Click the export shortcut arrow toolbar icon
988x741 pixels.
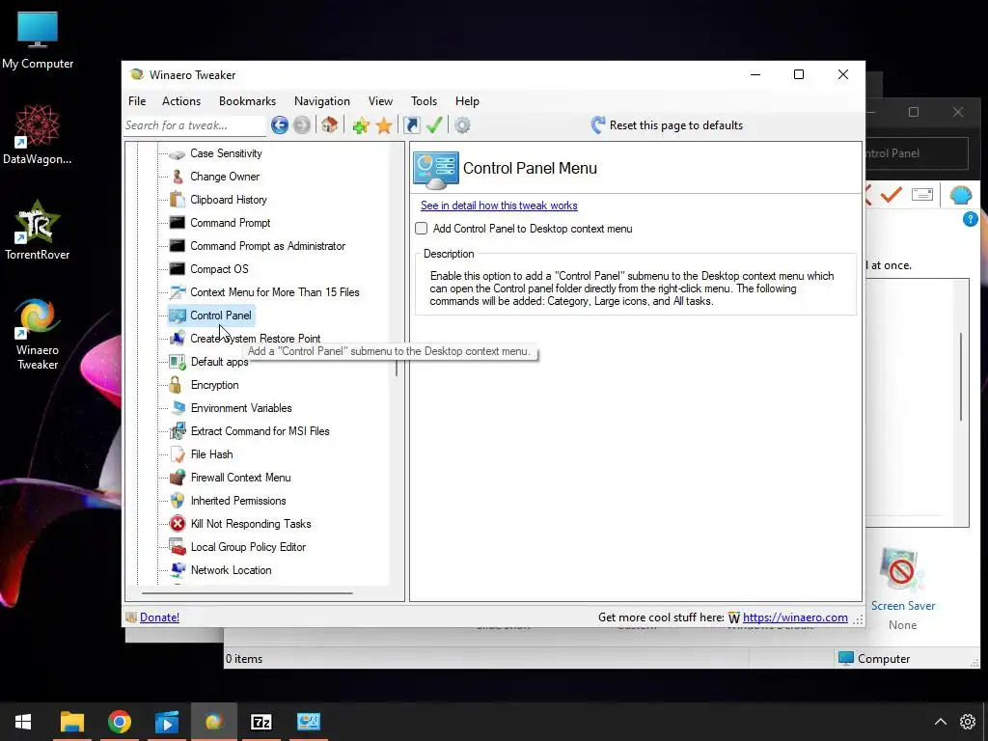[411, 124]
